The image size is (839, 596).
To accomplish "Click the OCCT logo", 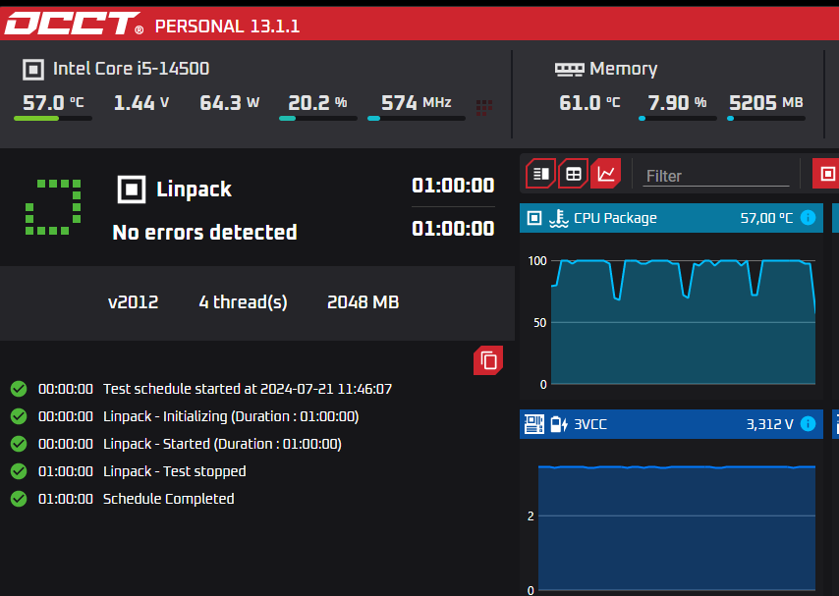I will point(75,24).
